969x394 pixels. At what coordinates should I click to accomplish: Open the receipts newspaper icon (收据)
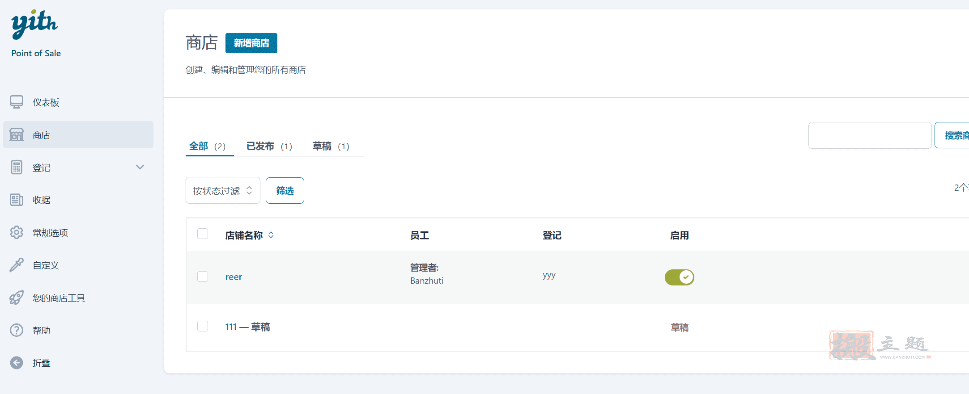(17, 200)
